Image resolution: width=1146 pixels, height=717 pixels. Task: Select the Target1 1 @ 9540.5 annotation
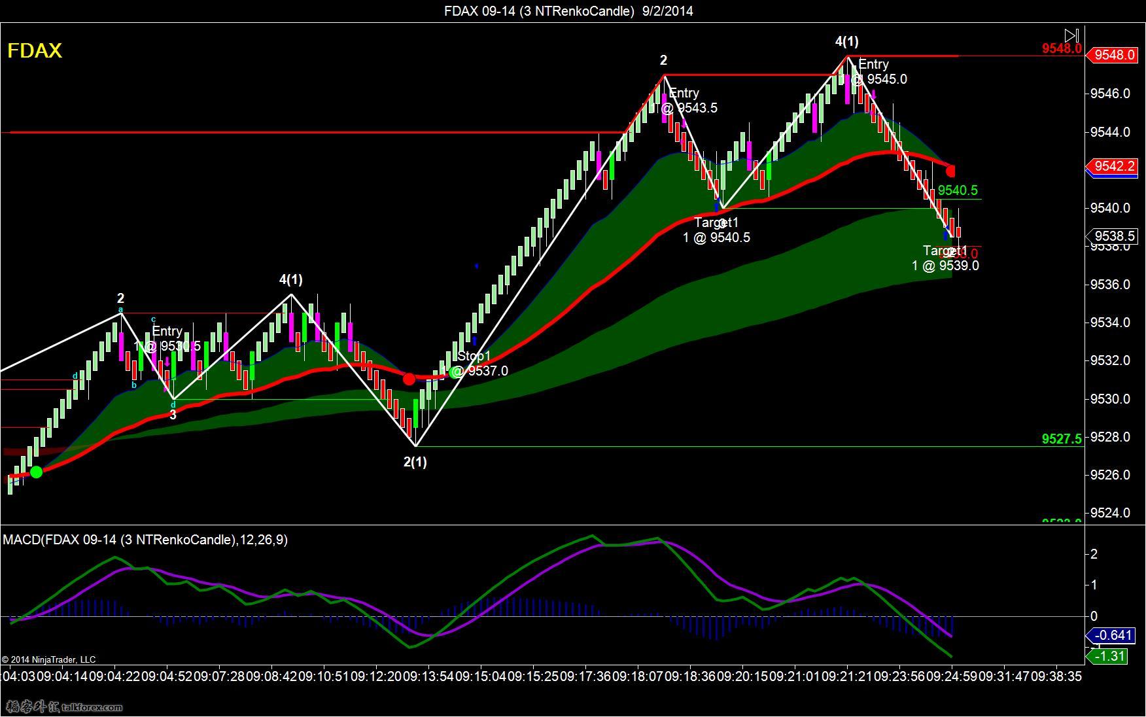pos(716,230)
